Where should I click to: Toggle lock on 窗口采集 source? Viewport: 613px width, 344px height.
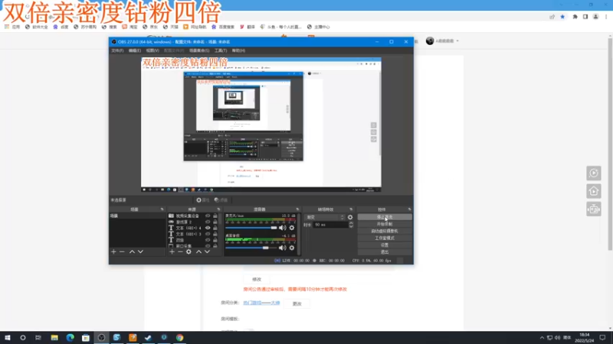tap(215, 246)
